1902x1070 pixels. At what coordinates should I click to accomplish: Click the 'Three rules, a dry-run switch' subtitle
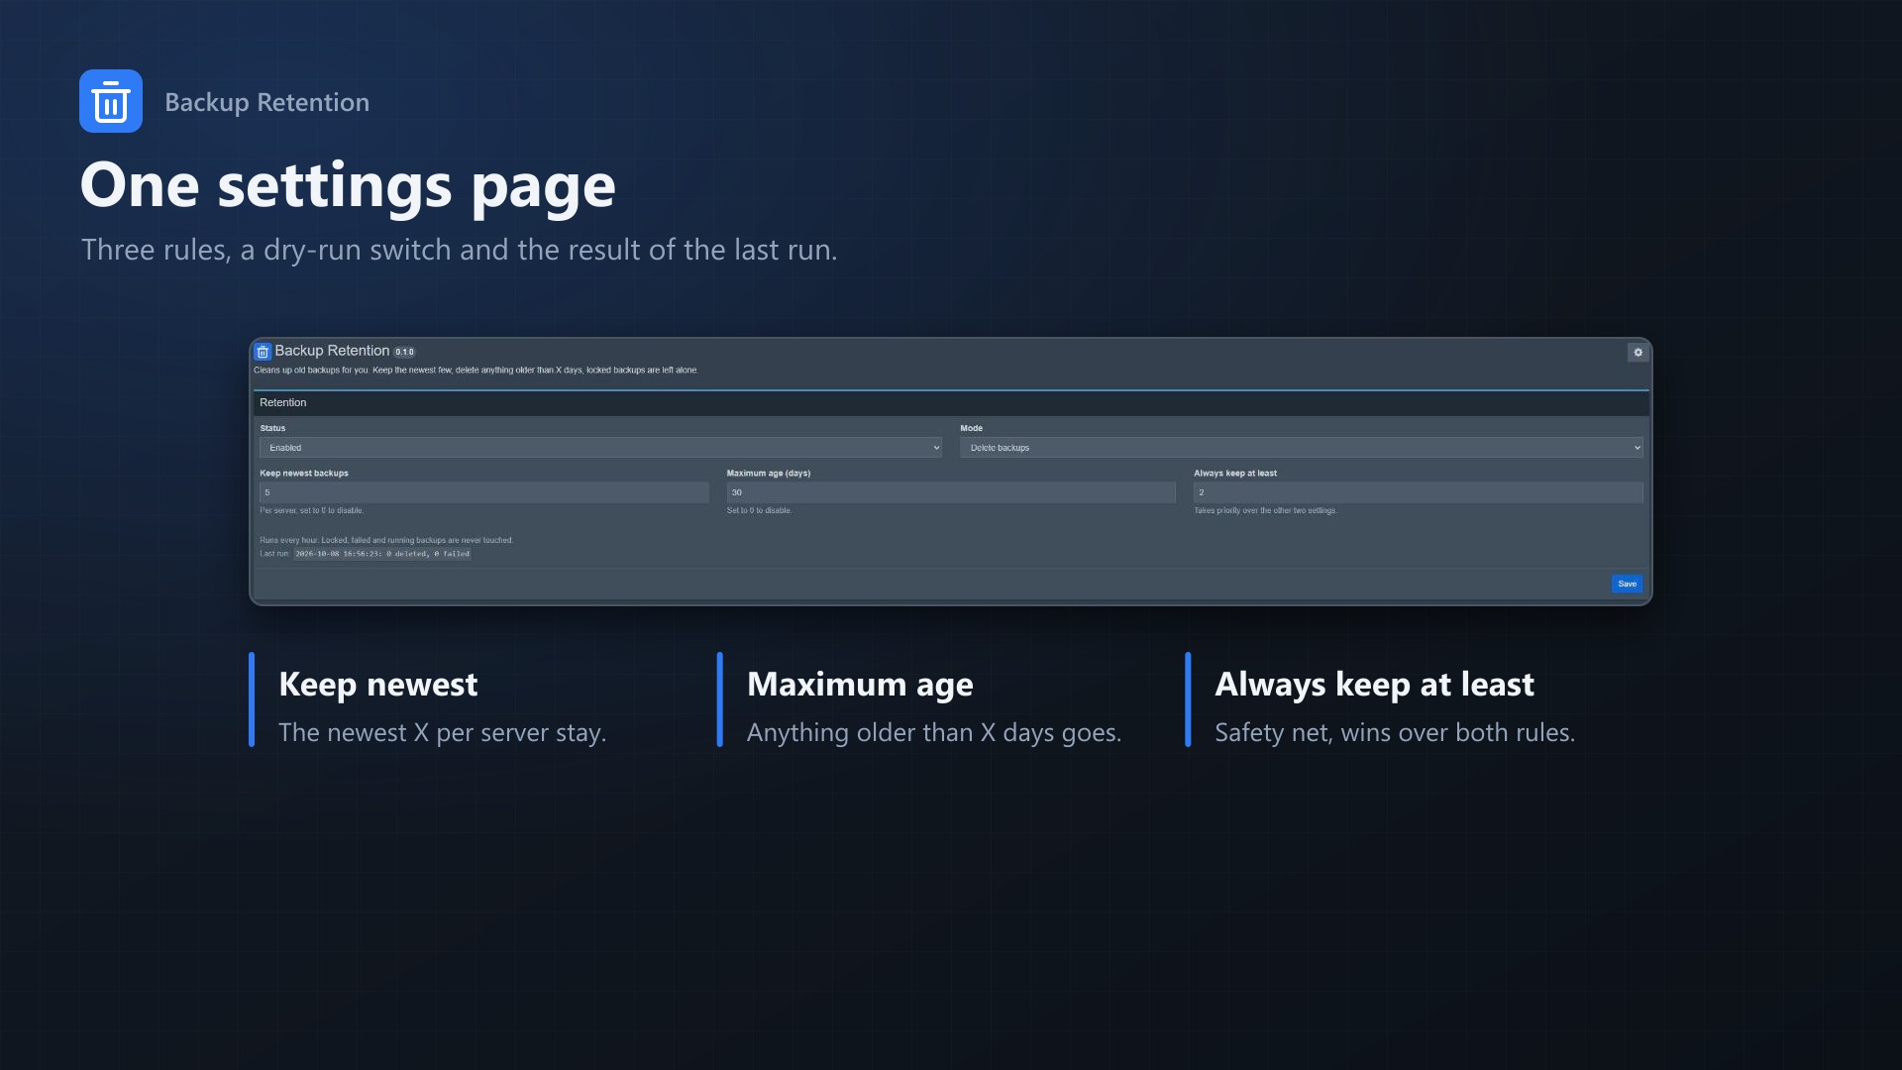(x=459, y=250)
